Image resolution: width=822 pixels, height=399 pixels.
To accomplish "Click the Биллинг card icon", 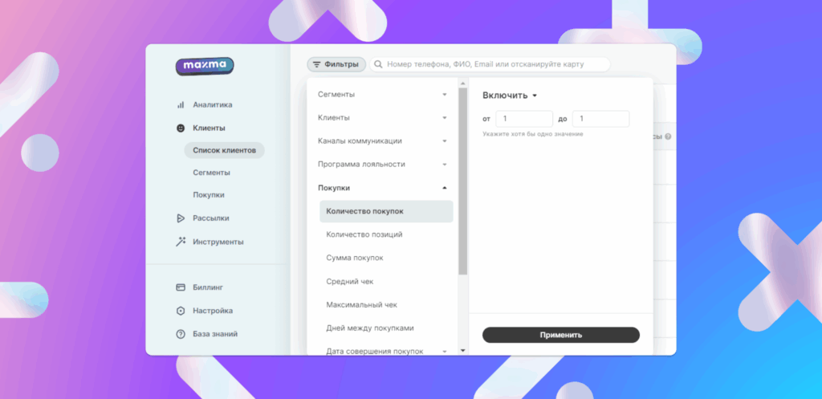I will 181,287.
